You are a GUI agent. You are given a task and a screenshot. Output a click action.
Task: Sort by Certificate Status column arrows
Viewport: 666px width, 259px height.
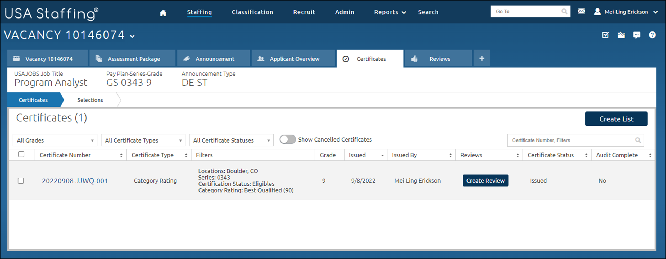[x=586, y=155]
